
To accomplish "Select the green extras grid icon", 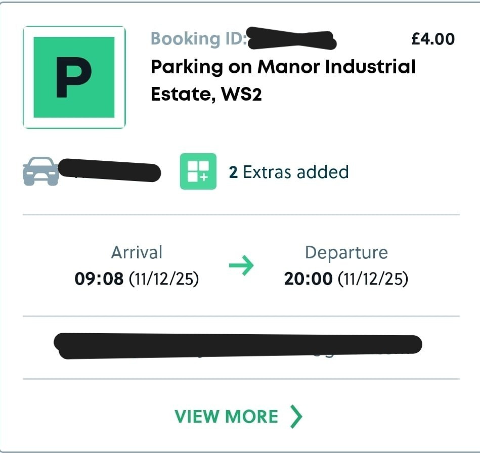I will [198, 171].
